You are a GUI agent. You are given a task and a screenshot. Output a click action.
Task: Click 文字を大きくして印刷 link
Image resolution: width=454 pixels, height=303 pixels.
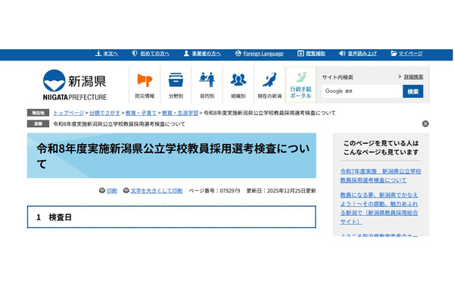tap(157, 191)
